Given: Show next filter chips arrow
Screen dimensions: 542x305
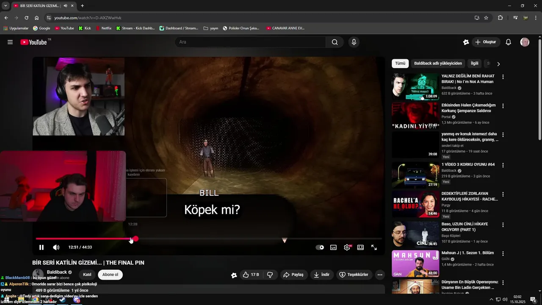Looking at the screenshot, I should click(x=498, y=64).
